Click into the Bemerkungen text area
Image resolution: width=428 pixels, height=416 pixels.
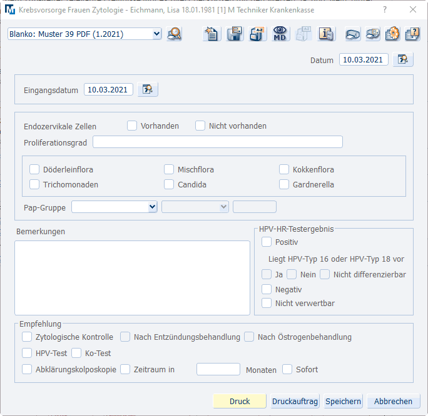coord(132,278)
